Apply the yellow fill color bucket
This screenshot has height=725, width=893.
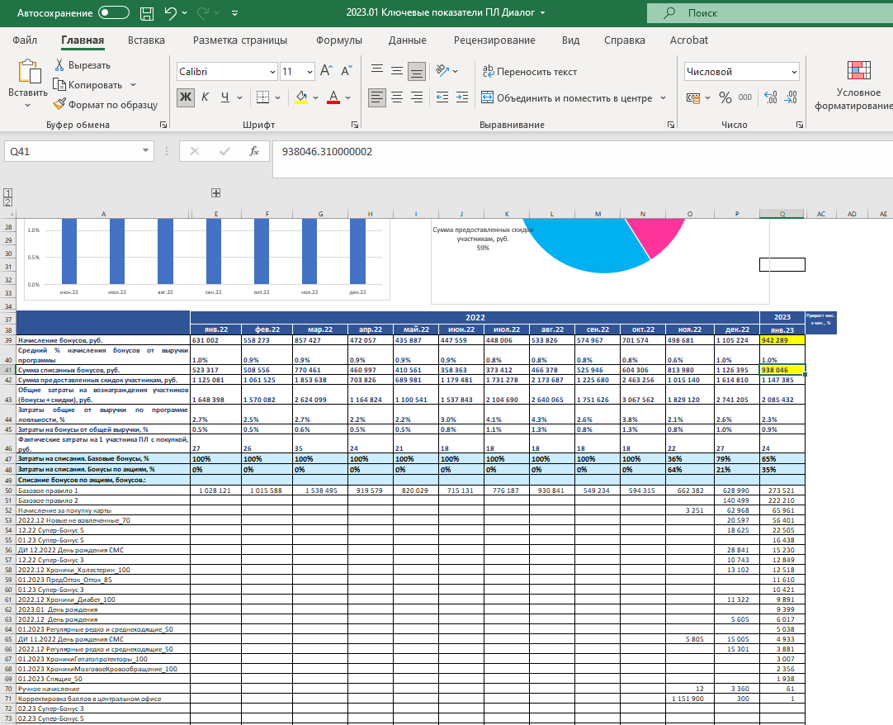coord(301,98)
